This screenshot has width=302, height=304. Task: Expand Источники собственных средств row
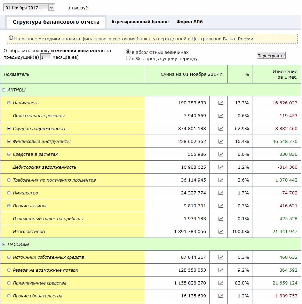[9, 257]
